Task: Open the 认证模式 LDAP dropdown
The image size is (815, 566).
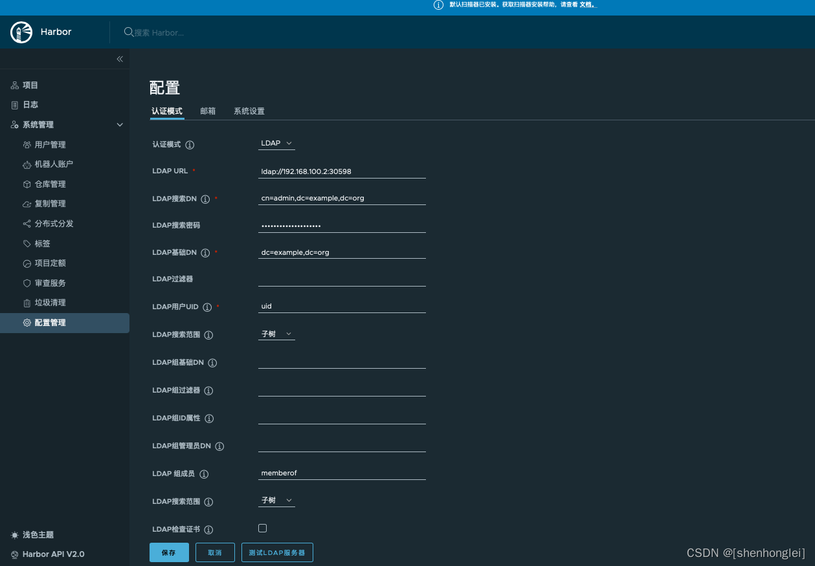Action: click(x=276, y=143)
